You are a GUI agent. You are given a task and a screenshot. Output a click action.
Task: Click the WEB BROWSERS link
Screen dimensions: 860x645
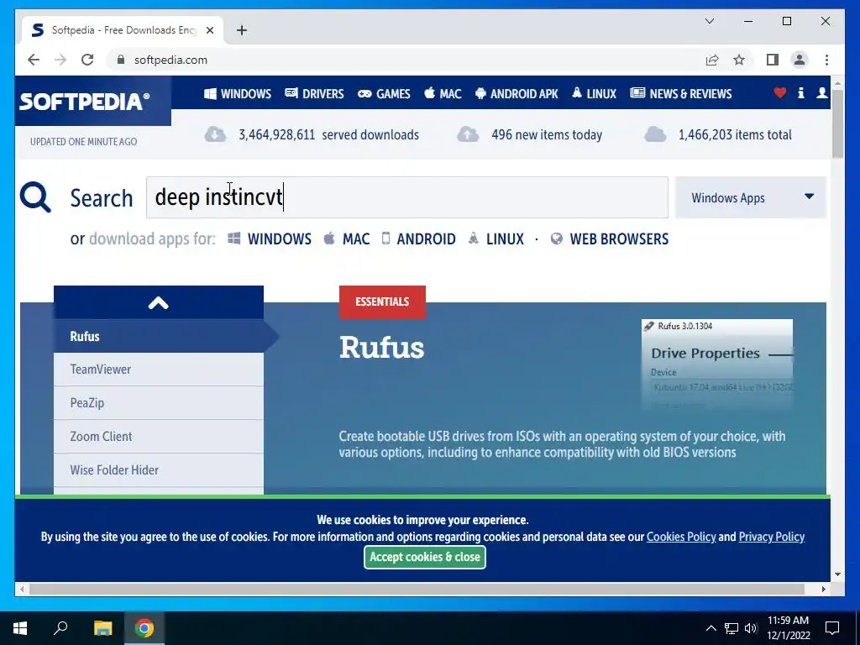coord(610,239)
